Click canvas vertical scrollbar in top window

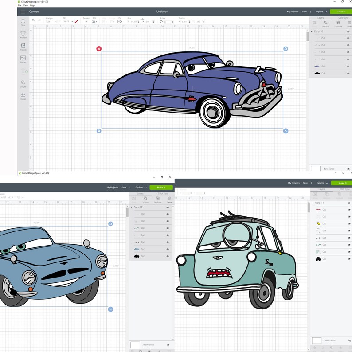(x=308, y=36)
